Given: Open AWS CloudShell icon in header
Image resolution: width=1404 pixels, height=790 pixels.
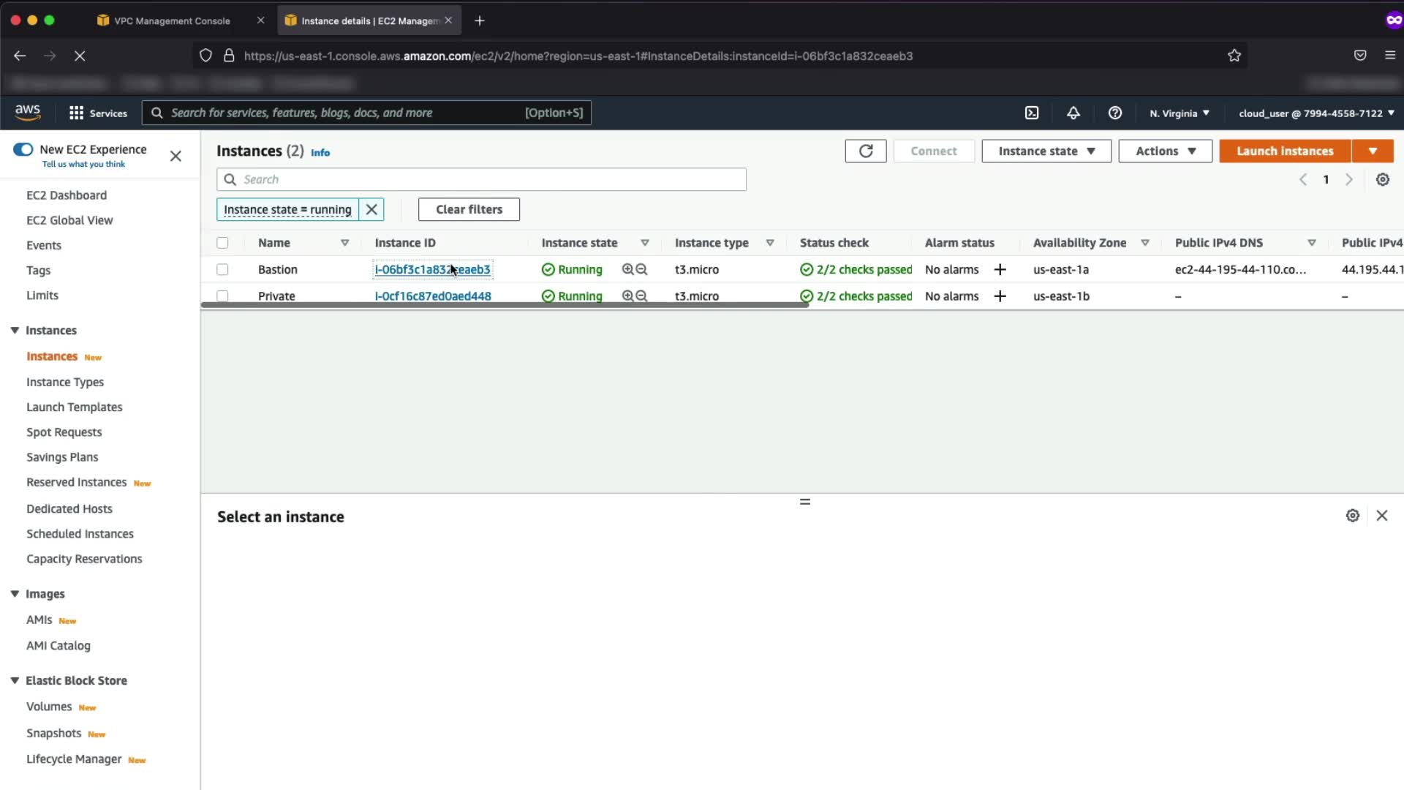Looking at the screenshot, I should tap(1032, 113).
